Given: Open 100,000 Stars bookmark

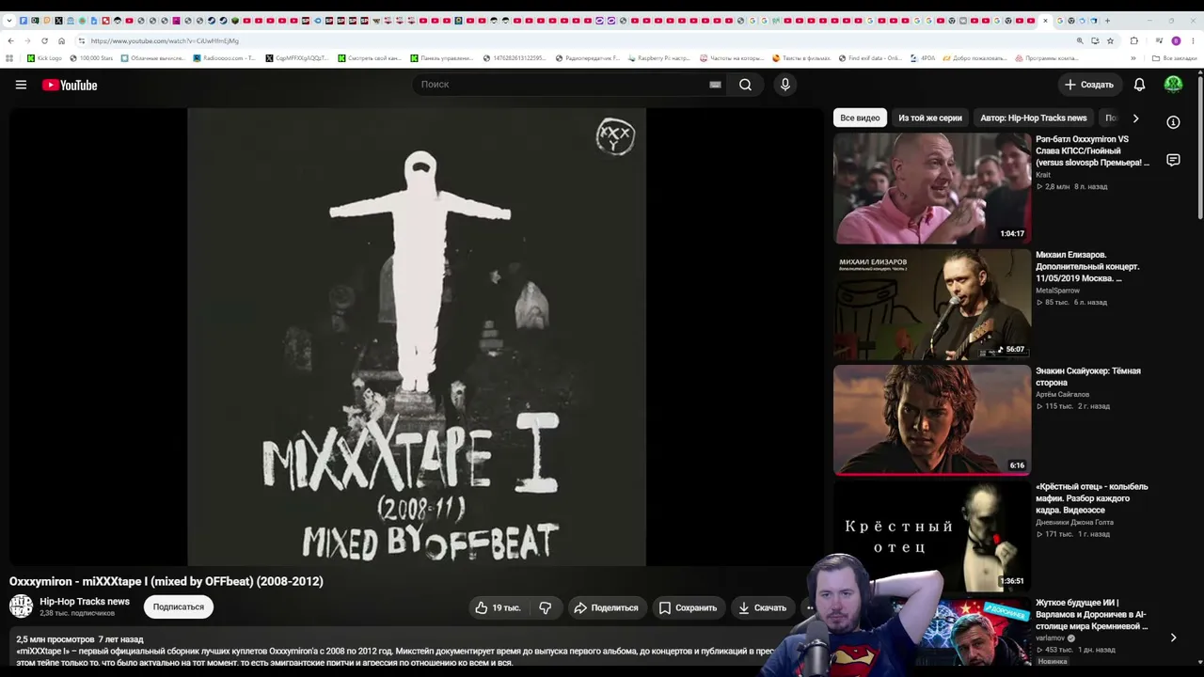Looking at the screenshot, I should coord(91,58).
